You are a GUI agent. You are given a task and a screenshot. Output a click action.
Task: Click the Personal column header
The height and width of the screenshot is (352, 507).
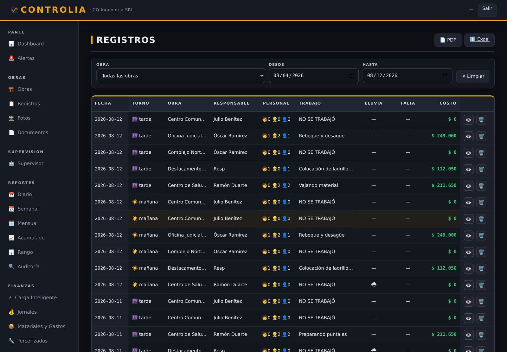pyautogui.click(x=276, y=103)
